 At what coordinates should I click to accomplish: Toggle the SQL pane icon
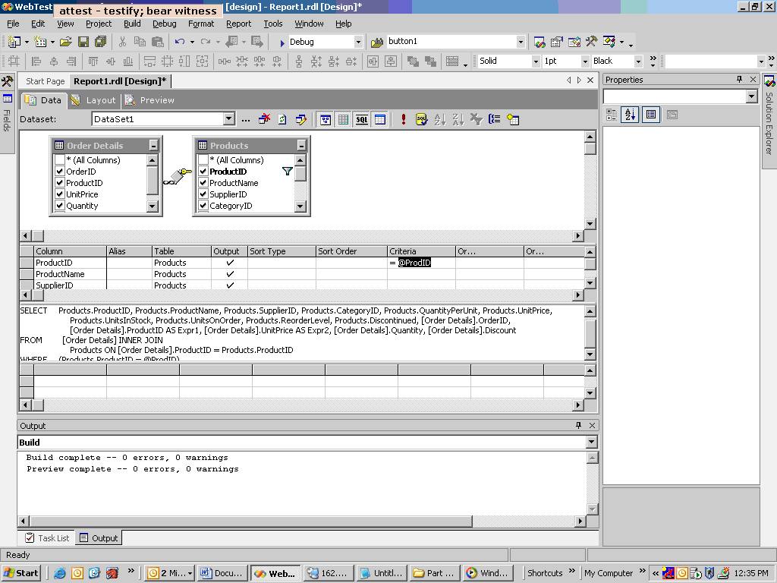pyautogui.click(x=362, y=119)
